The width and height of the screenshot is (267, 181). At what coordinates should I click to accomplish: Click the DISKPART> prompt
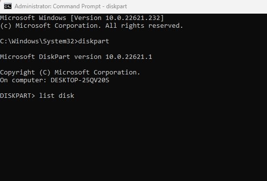[18, 95]
